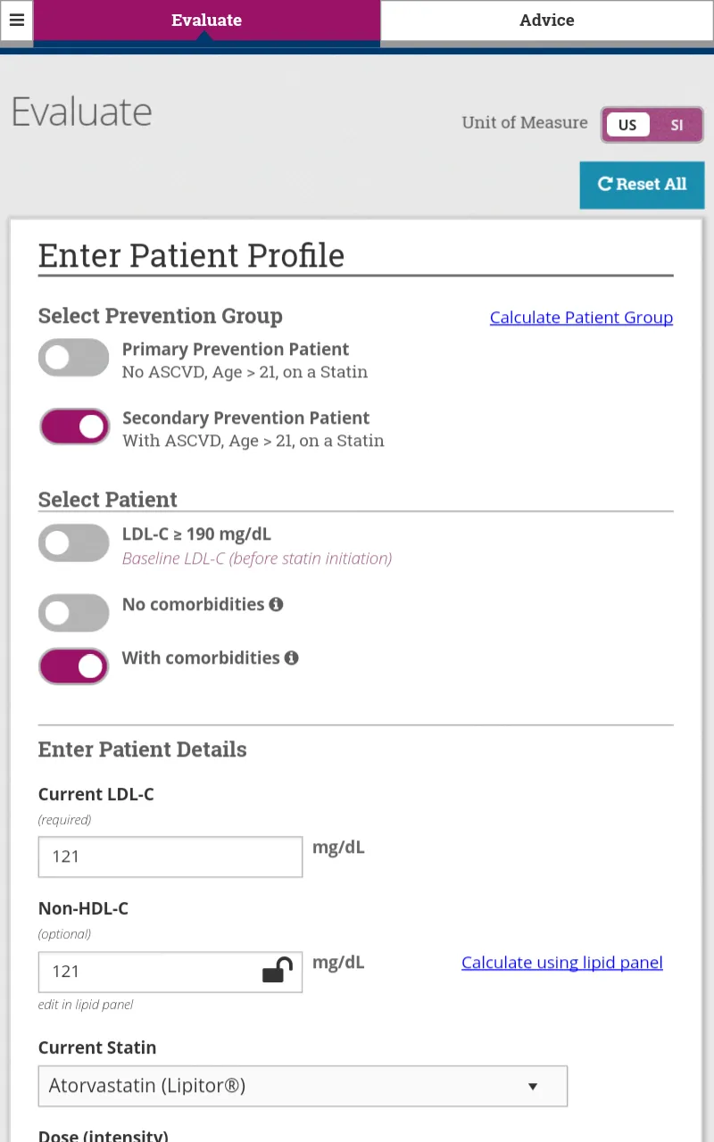Click inside the Current LDL-C input field
714x1142 pixels.
(170, 856)
